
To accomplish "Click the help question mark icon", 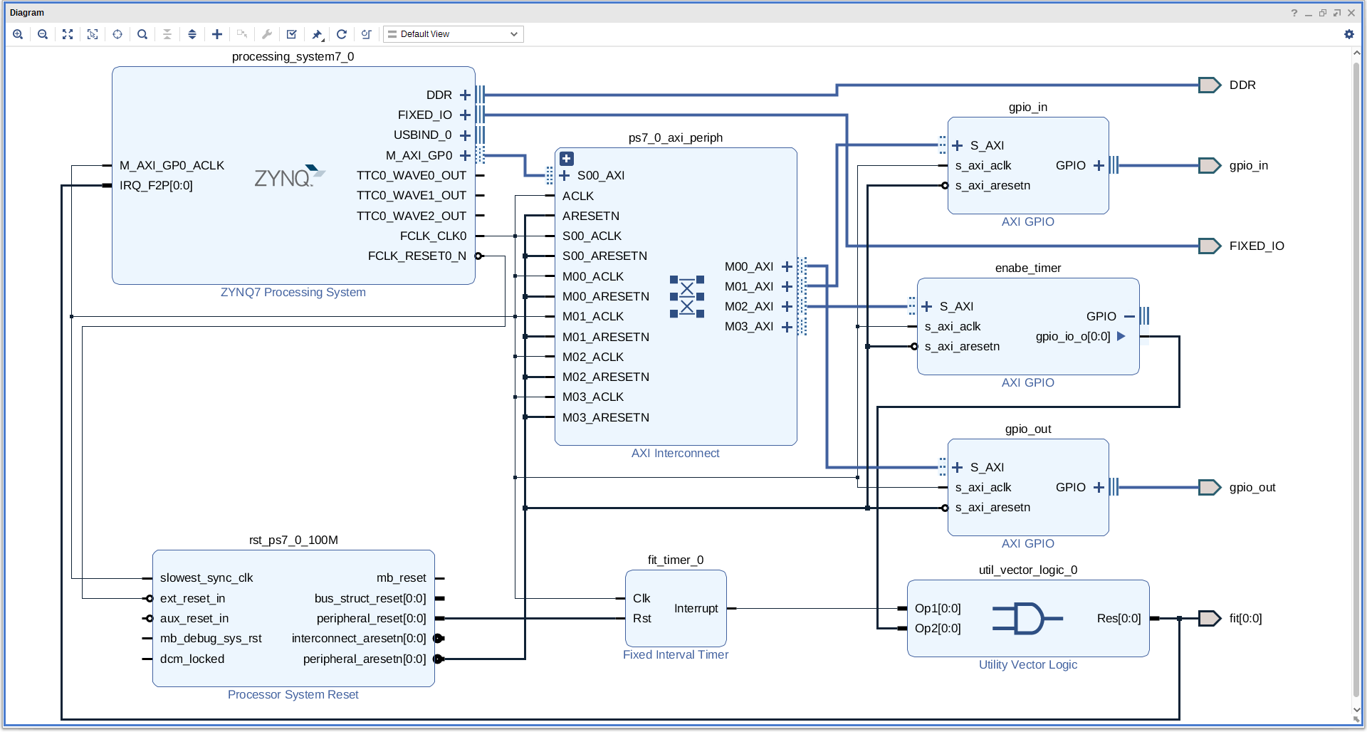I will click(x=1294, y=13).
